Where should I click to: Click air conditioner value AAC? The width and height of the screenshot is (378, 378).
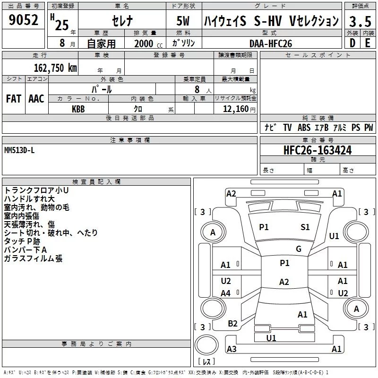click(x=36, y=99)
